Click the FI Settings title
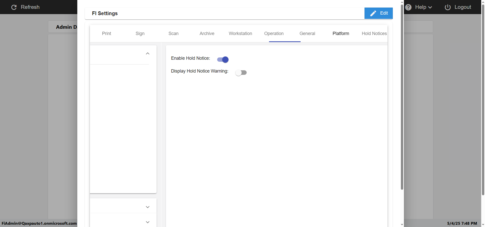 [105, 13]
